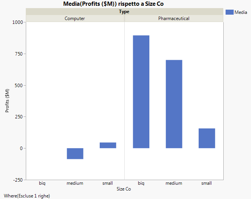251x199 pixels.
Task: Click the Size Co x-axis title
Action: tap(124, 189)
